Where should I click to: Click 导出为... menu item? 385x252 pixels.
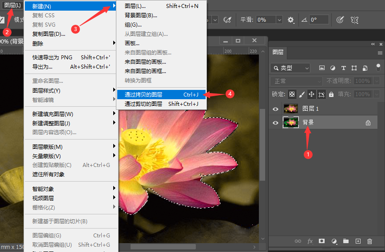coord(71,66)
